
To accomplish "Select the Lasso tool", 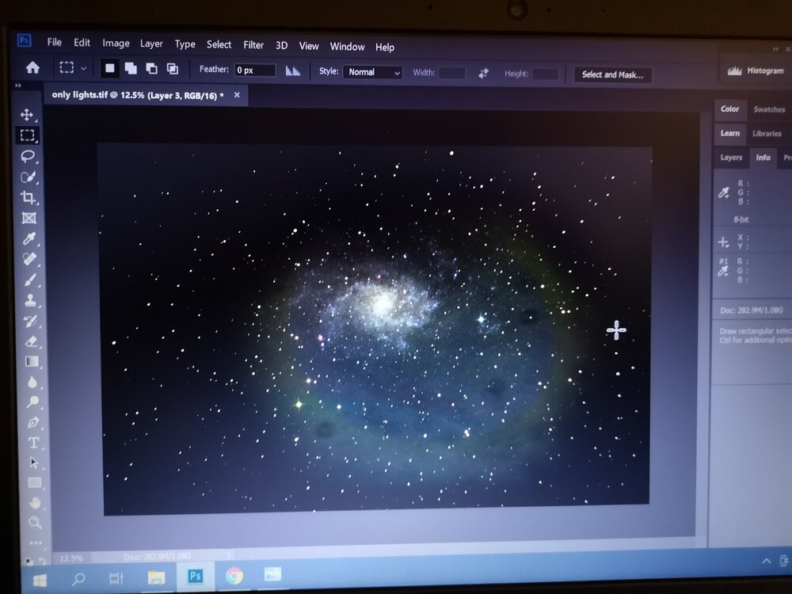I will [28, 156].
